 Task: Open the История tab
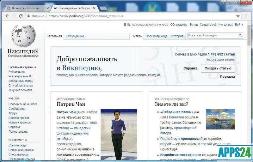(x=177, y=36)
